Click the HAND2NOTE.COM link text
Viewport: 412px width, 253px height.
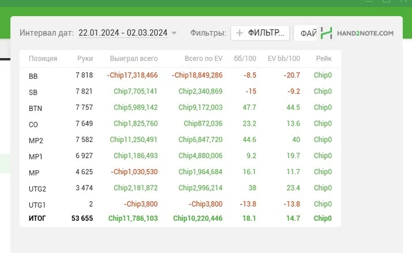coord(366,33)
